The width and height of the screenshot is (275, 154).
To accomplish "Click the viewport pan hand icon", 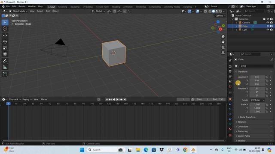I will (223, 42).
